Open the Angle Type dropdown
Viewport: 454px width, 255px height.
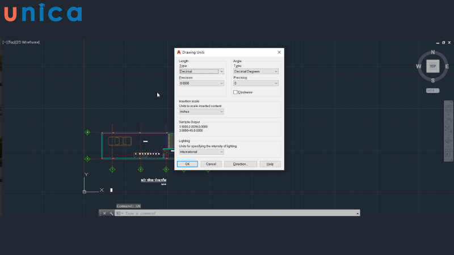(x=256, y=71)
